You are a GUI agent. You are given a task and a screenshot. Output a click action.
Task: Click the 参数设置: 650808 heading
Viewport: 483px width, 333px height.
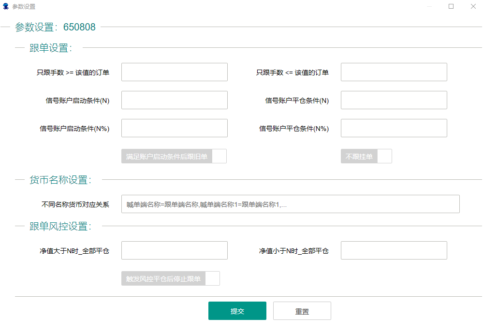coord(55,27)
